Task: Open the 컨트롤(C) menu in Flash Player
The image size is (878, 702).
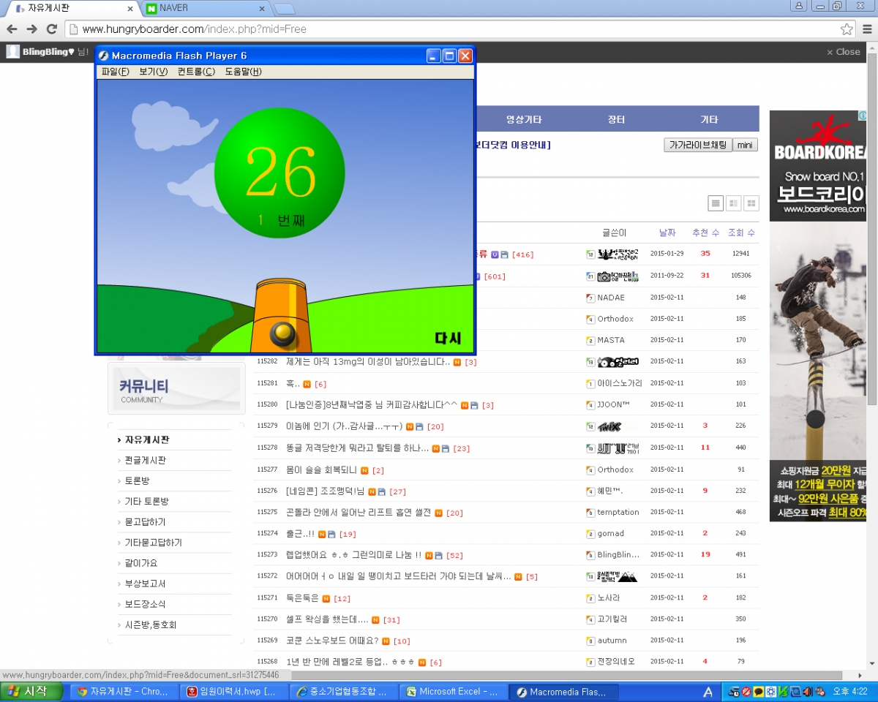Action: tap(196, 72)
